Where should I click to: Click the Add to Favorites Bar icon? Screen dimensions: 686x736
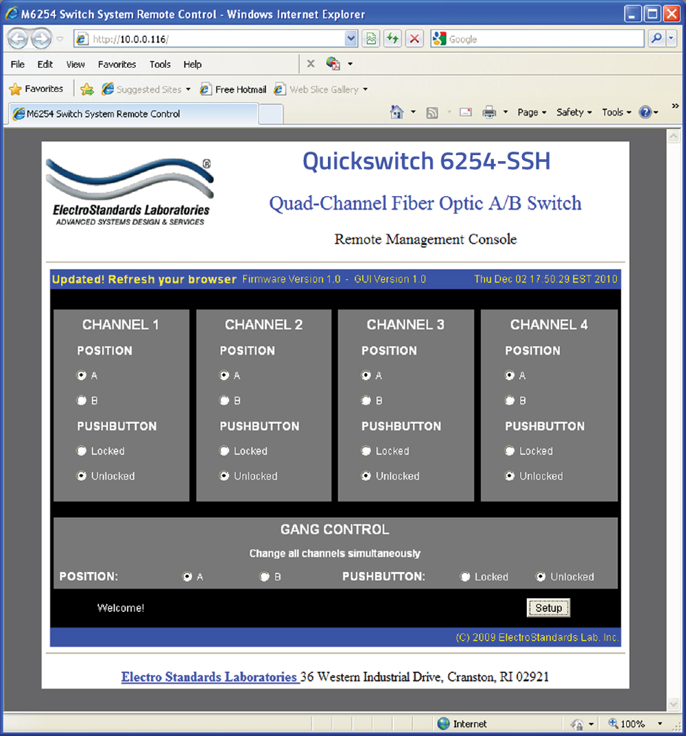pyautogui.click(x=87, y=88)
